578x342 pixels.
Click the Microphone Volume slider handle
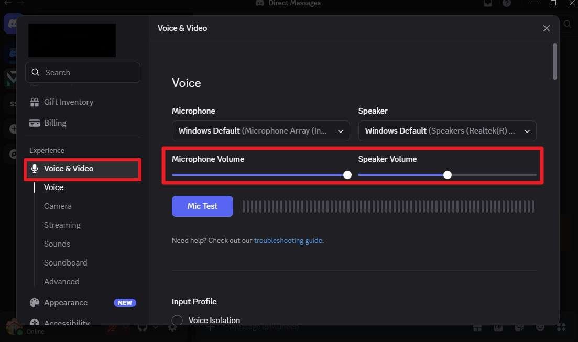pyautogui.click(x=347, y=175)
